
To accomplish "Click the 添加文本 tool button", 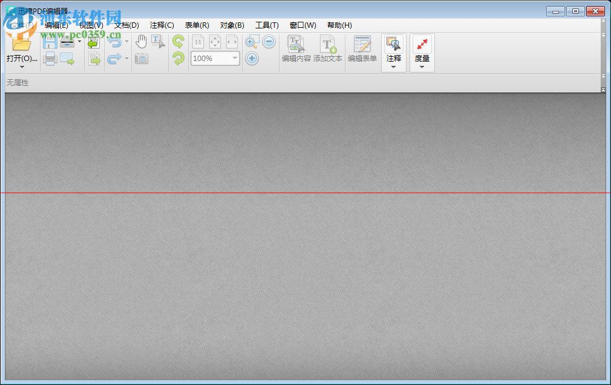I will 328,49.
